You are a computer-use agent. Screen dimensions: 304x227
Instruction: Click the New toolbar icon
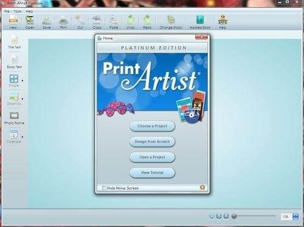pyautogui.click(x=13, y=22)
